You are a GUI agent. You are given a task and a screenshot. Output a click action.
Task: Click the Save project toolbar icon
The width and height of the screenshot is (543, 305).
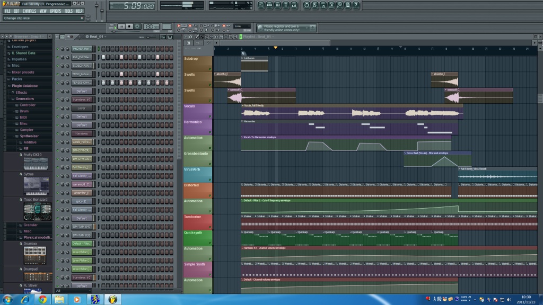click(315, 5)
